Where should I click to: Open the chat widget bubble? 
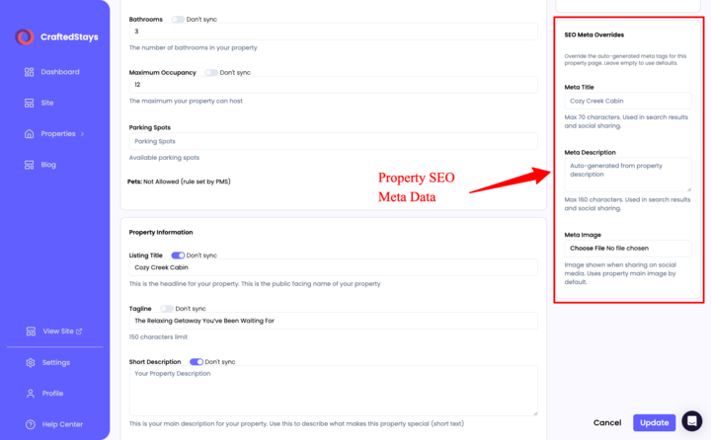coord(691,421)
